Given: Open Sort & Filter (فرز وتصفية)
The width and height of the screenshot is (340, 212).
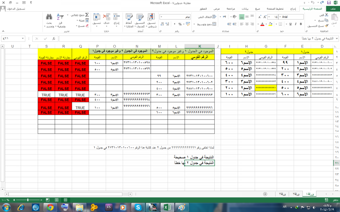Looking at the screenshot, I should pyautogui.click(x=60, y=20).
